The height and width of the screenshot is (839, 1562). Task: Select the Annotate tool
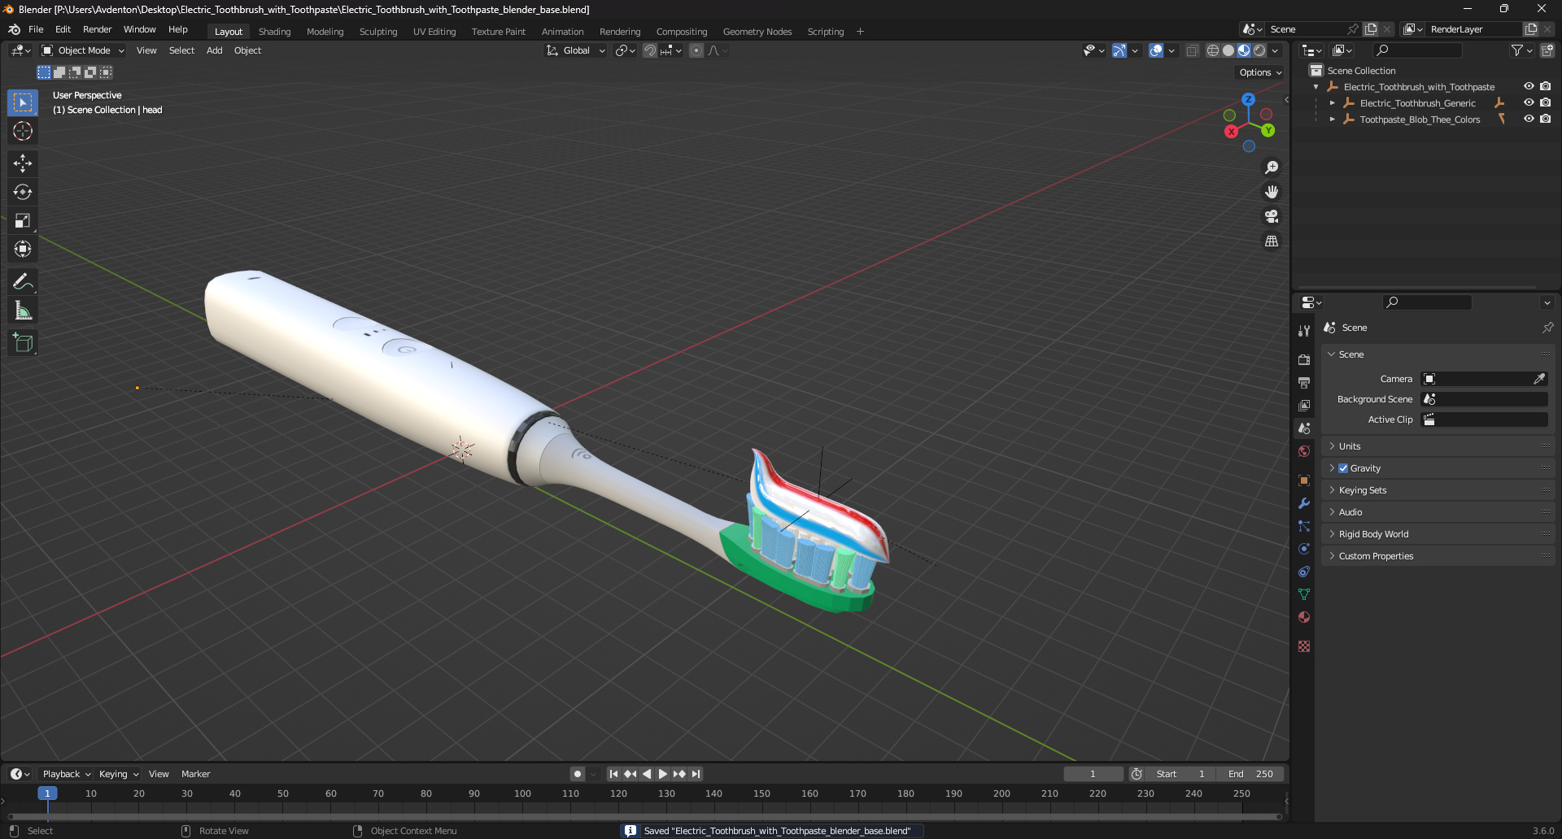coord(23,282)
